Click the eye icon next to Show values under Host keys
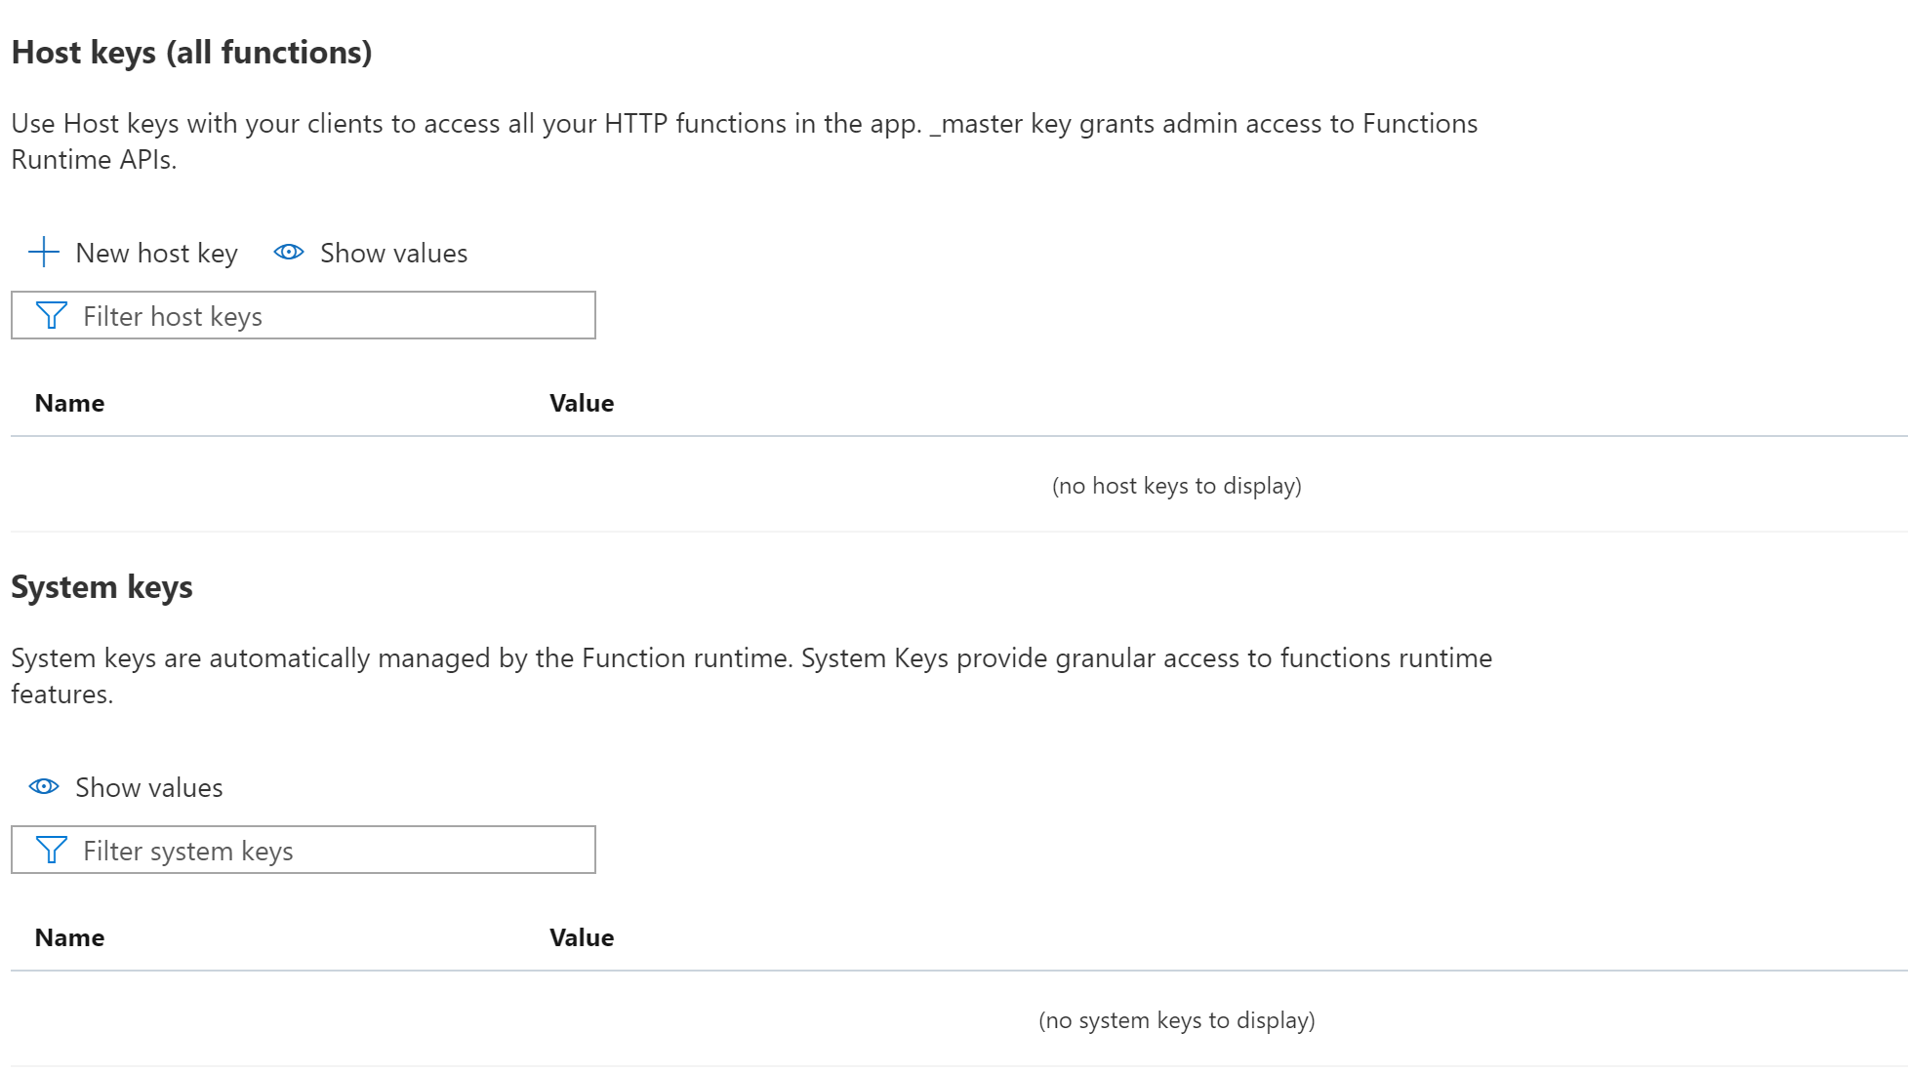Image resolution: width=1908 pixels, height=1072 pixels. (x=288, y=252)
